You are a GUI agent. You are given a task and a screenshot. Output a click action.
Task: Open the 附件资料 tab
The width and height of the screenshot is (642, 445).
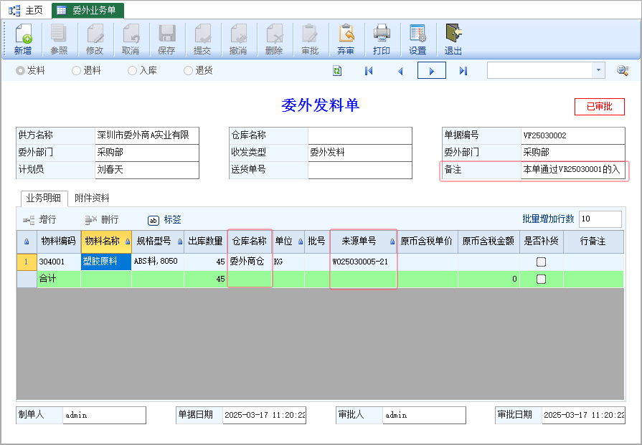click(92, 198)
